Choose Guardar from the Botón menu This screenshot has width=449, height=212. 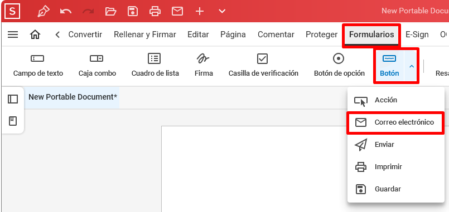click(x=396, y=189)
